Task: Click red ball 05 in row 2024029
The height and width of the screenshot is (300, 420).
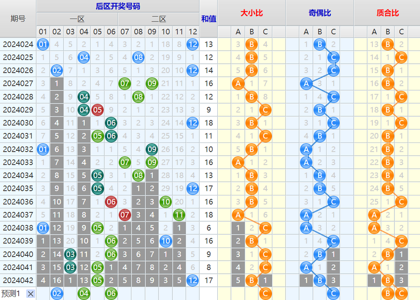Action: [x=98, y=110]
